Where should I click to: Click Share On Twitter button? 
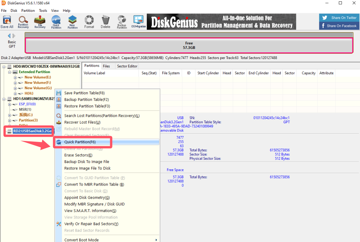(x=339, y=18)
